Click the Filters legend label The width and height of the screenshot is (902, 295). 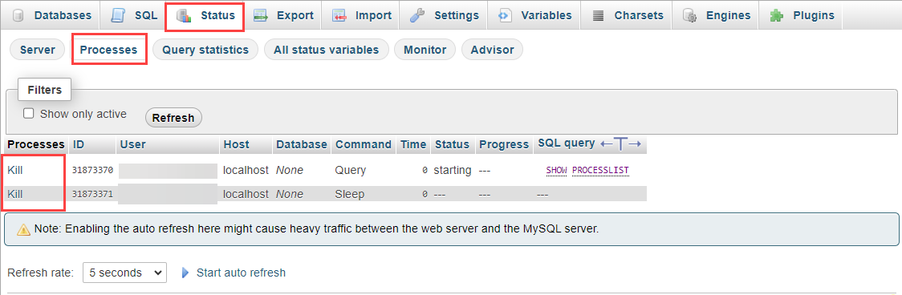point(44,90)
